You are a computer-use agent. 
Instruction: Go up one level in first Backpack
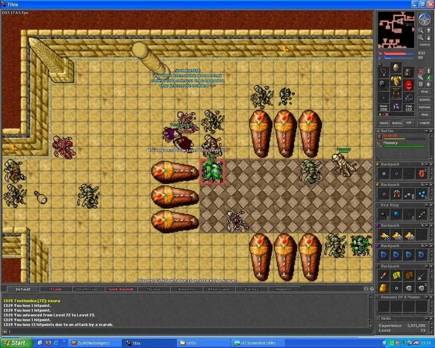tap(423, 164)
